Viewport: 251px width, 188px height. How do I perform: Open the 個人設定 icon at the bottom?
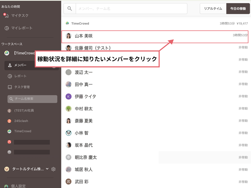(6, 185)
